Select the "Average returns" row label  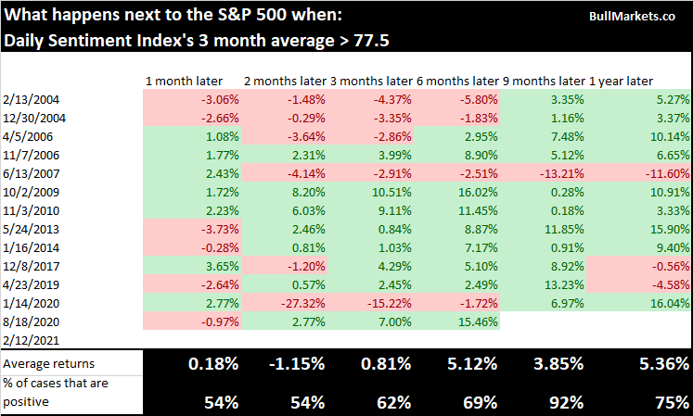coord(46,361)
